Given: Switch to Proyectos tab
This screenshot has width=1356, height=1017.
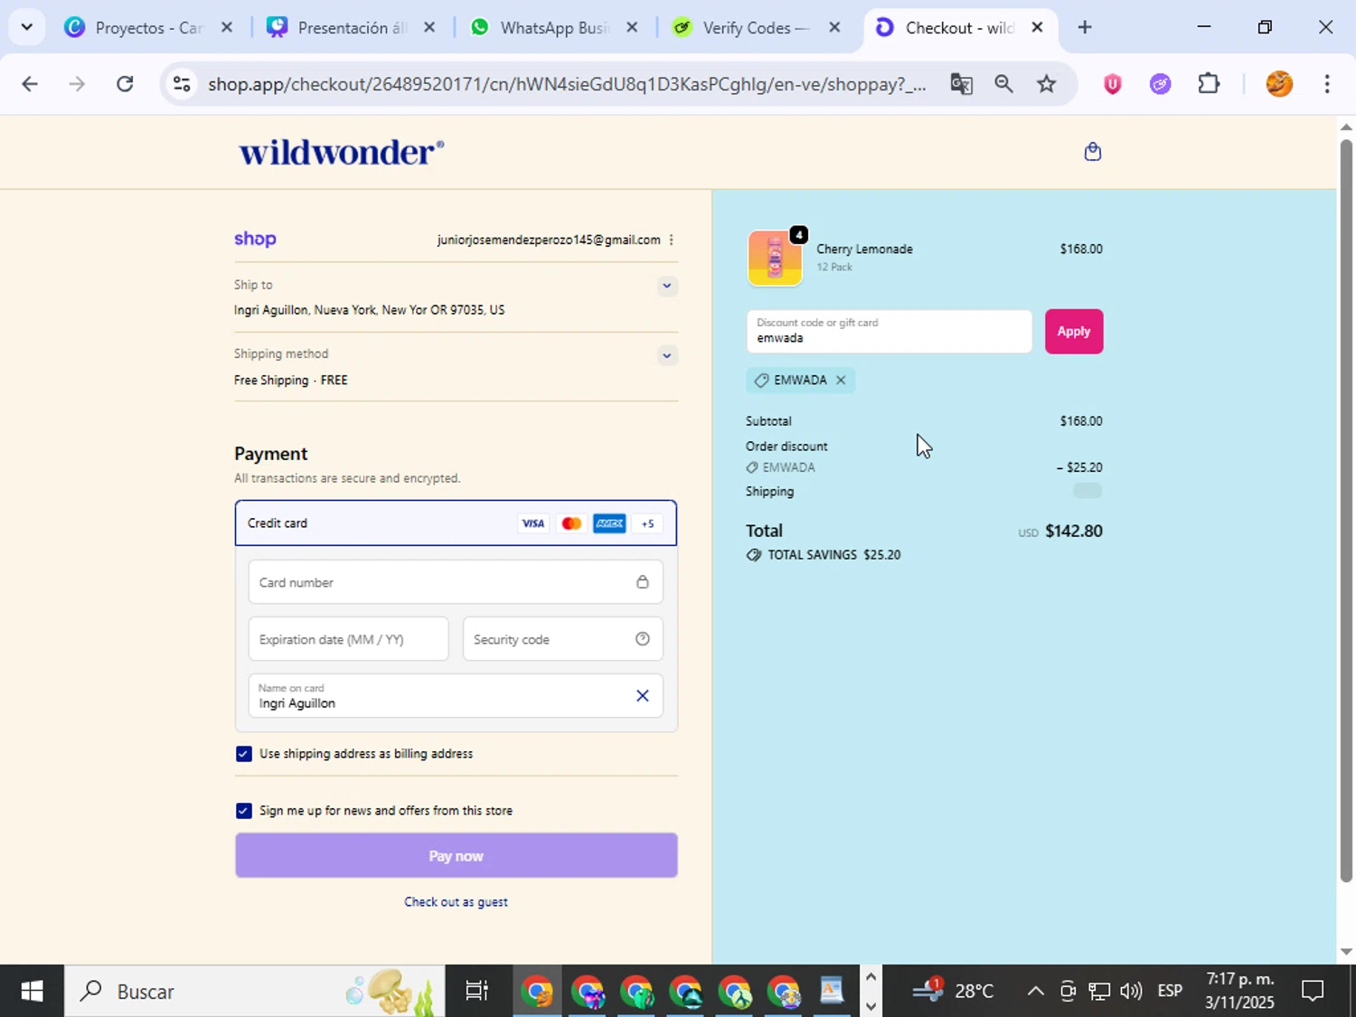Looking at the screenshot, I should (148, 27).
